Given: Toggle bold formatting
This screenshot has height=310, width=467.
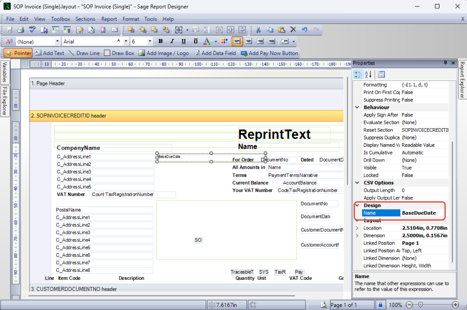Looking at the screenshot, I should coord(161,41).
